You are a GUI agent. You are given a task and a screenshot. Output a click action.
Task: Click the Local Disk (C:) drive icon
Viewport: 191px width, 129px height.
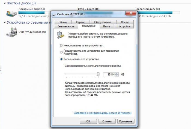(11, 14)
